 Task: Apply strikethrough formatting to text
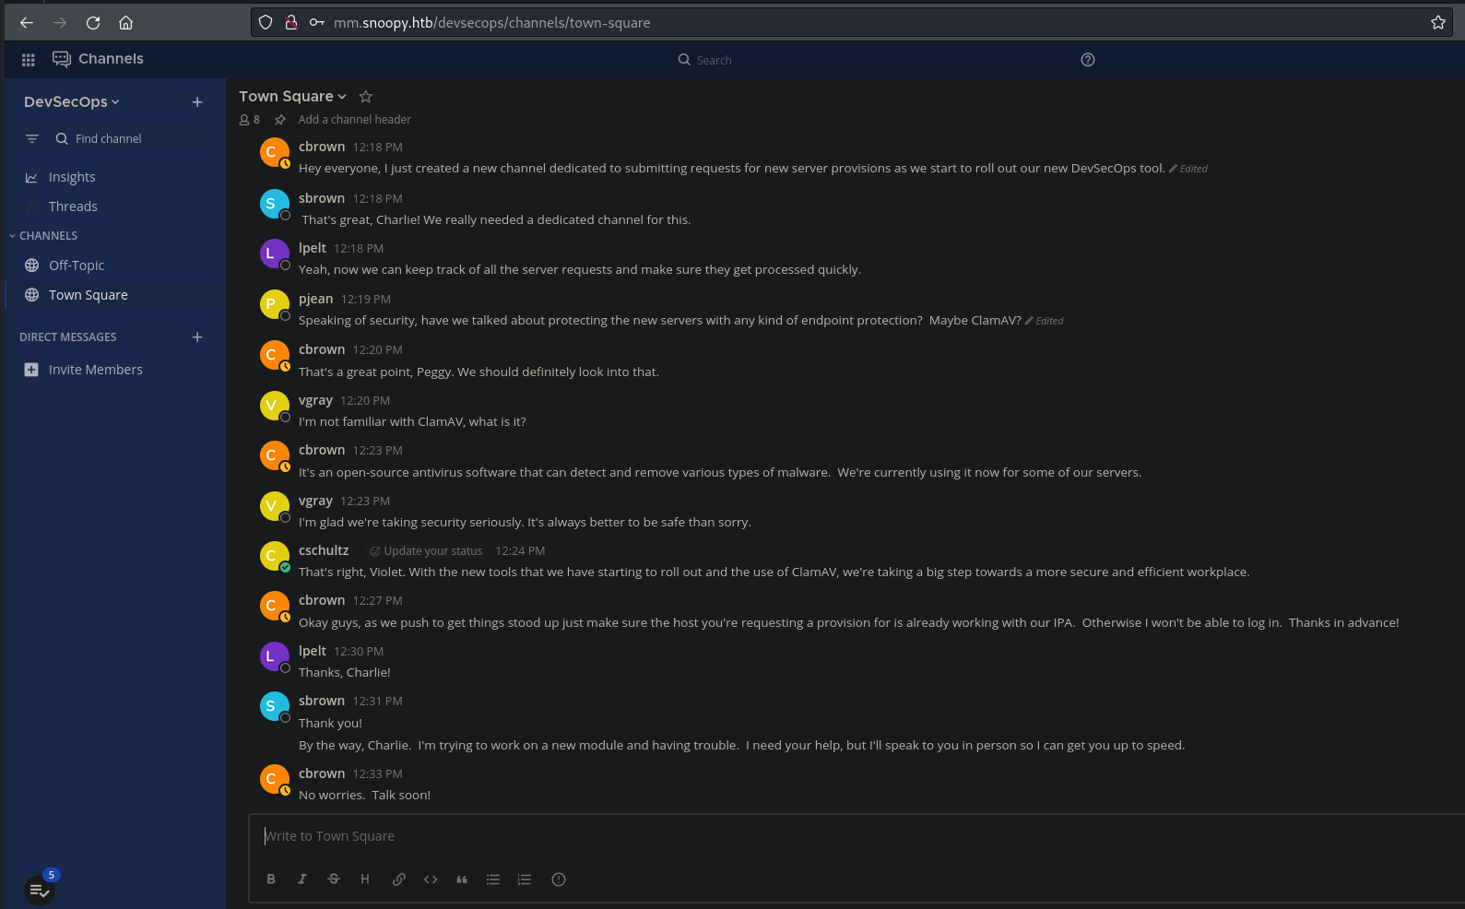(x=334, y=879)
